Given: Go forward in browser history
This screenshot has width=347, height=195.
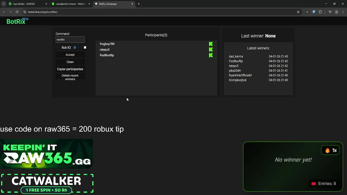Looking at the screenshot, I should 11,12.
